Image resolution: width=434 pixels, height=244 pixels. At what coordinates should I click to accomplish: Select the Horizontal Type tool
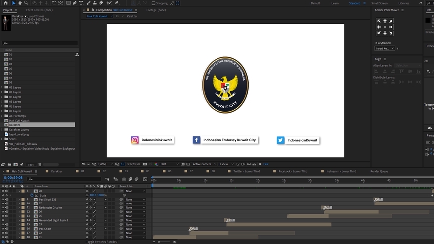coord(81,3)
